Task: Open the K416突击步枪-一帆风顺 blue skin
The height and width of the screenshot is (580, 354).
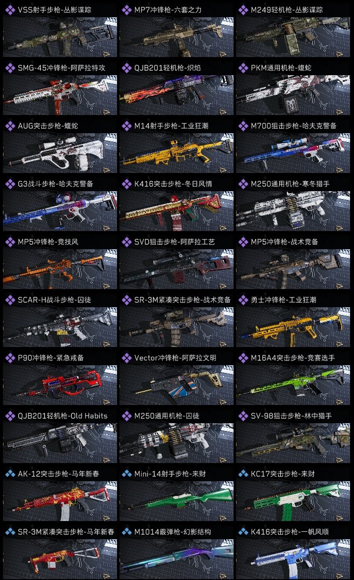Action: 293,559
